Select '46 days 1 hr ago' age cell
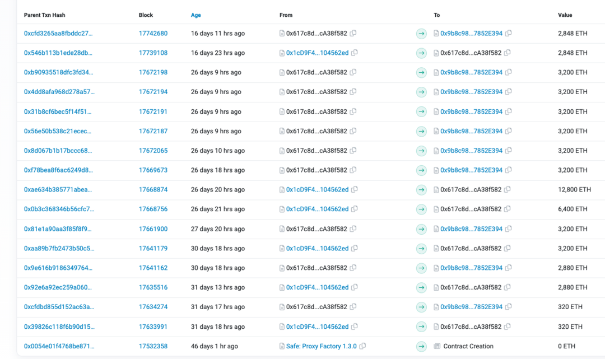Screen dimensions: 605x359 214,346
